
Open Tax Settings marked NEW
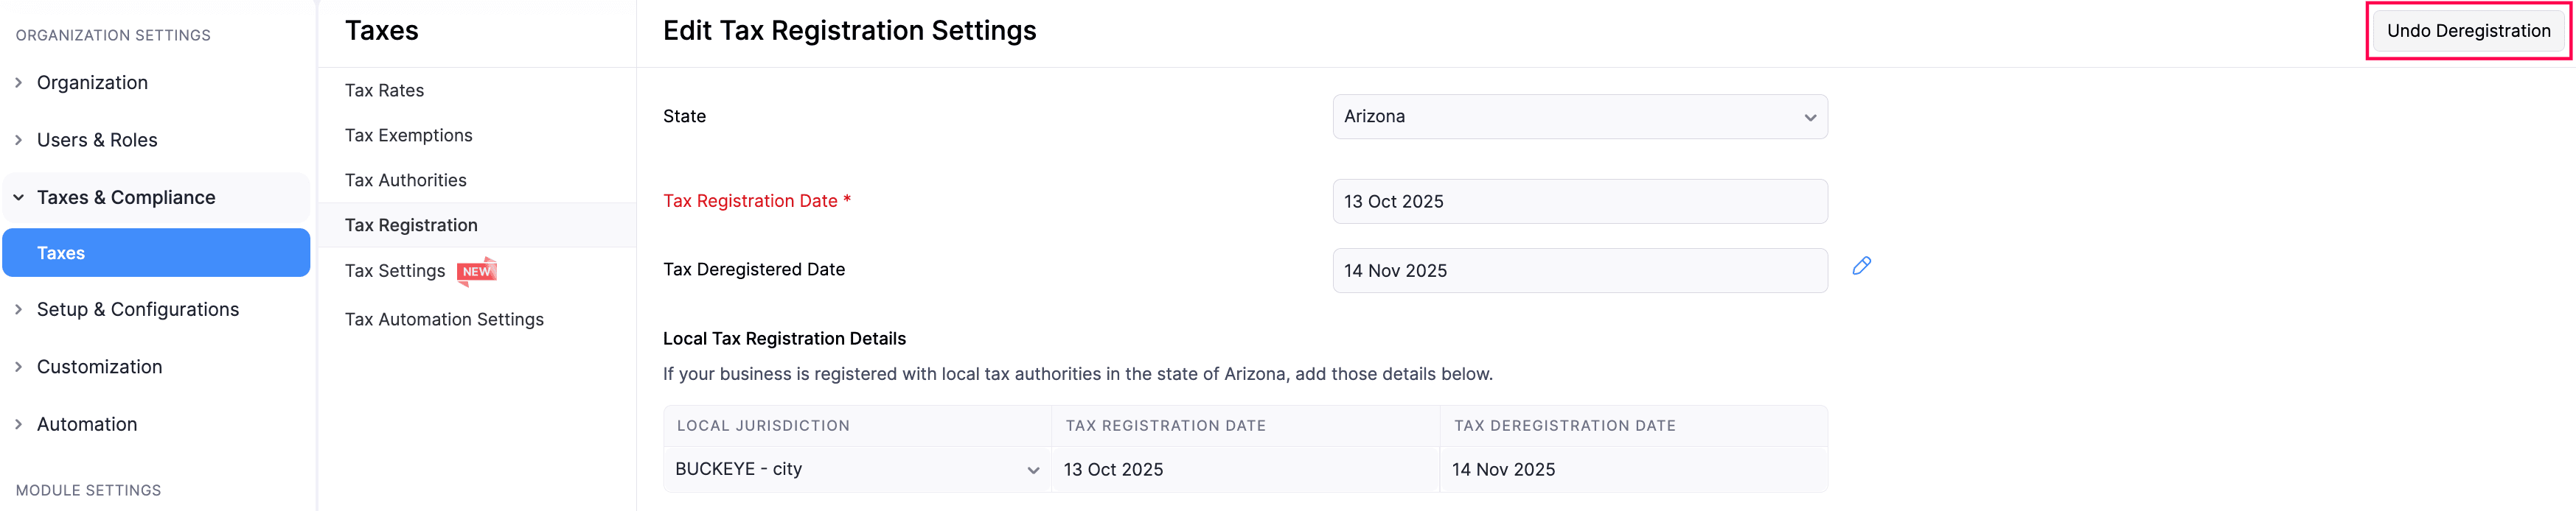[x=395, y=272]
